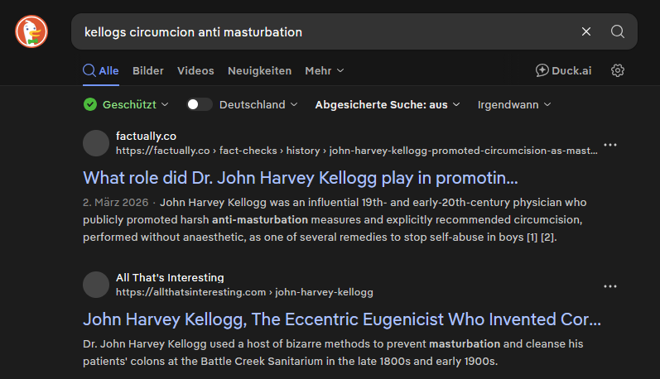660x379 pixels.
Task: Select the Alle results tab
Action: point(101,70)
